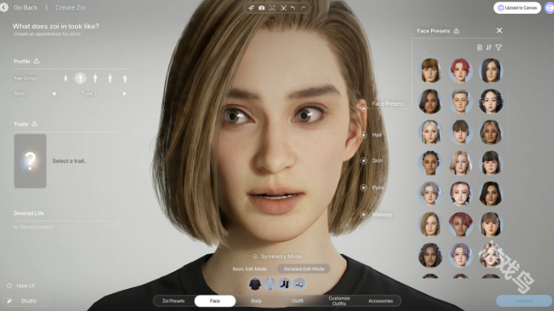
Task: Switch to Basic Edit Mode
Action: tap(249, 269)
